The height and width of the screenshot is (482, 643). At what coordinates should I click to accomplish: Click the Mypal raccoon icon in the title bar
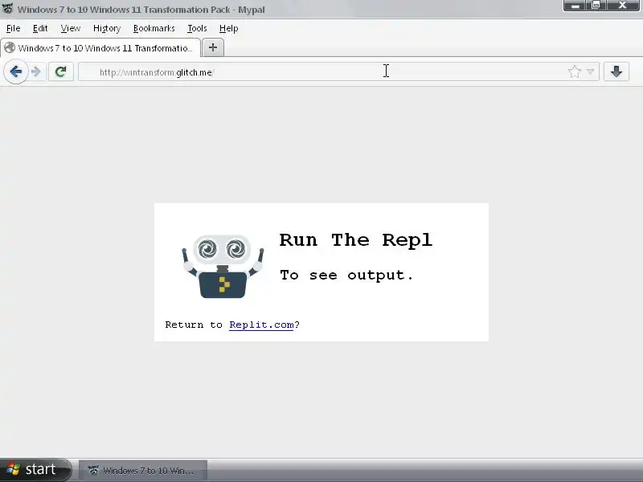7,9
